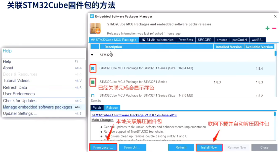Image resolution: width=279 pixels, height=152 pixels.
Task: Switch to the emotas tab
Action: (222, 40)
